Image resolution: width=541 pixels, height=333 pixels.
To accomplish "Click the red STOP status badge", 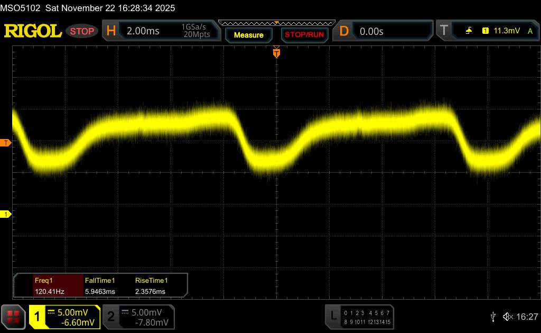I will [82, 31].
